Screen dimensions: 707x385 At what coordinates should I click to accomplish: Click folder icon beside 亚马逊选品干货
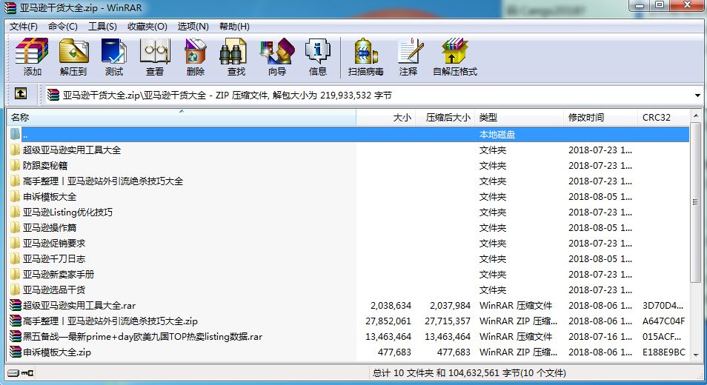[x=16, y=290]
